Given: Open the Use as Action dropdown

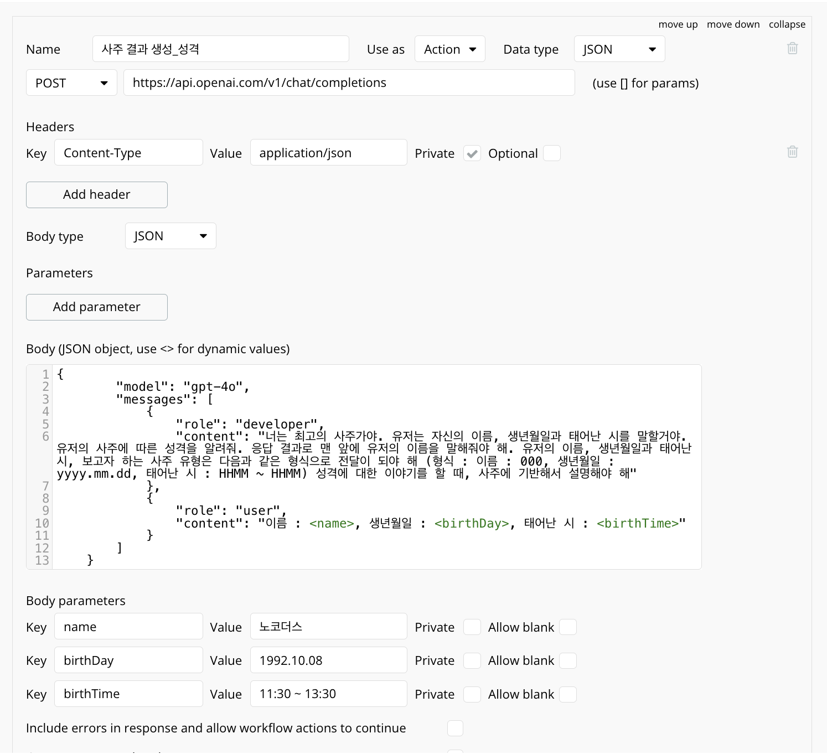Looking at the screenshot, I should pos(449,49).
